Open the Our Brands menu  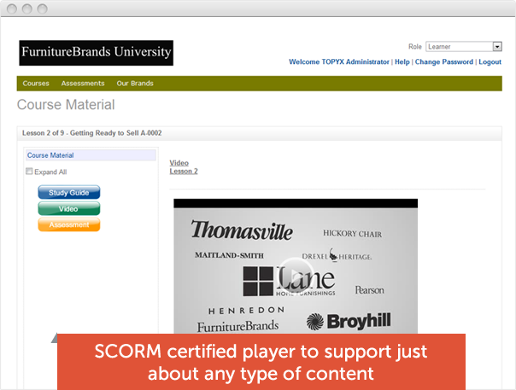pos(135,84)
